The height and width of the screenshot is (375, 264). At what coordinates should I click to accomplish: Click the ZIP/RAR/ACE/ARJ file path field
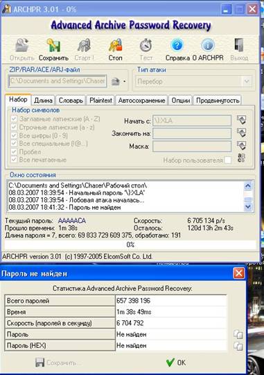pyautogui.click(x=58, y=81)
